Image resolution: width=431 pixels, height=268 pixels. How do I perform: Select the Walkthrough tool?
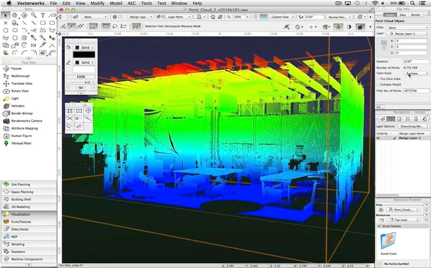[20, 76]
